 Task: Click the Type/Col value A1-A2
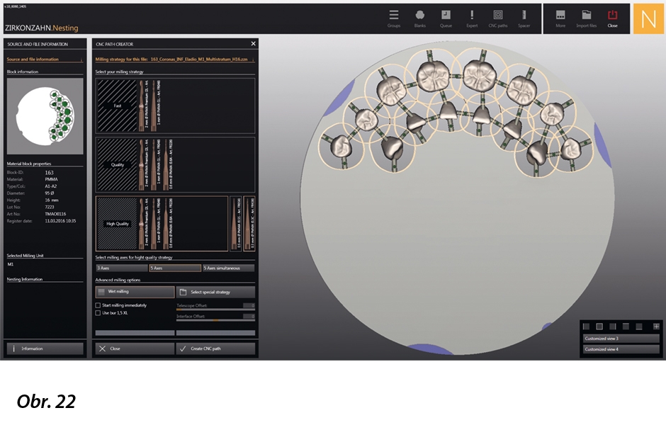tap(51, 186)
